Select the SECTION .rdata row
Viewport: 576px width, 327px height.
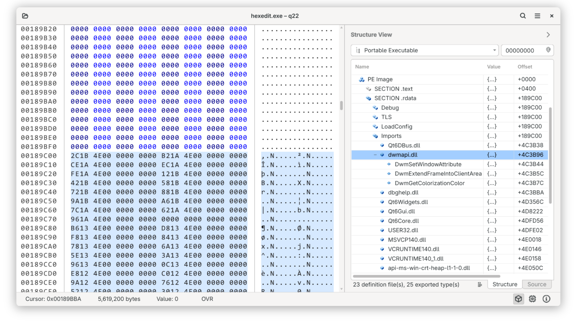(x=449, y=98)
